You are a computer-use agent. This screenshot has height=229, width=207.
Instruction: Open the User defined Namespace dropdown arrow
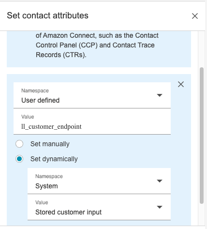point(160,95)
